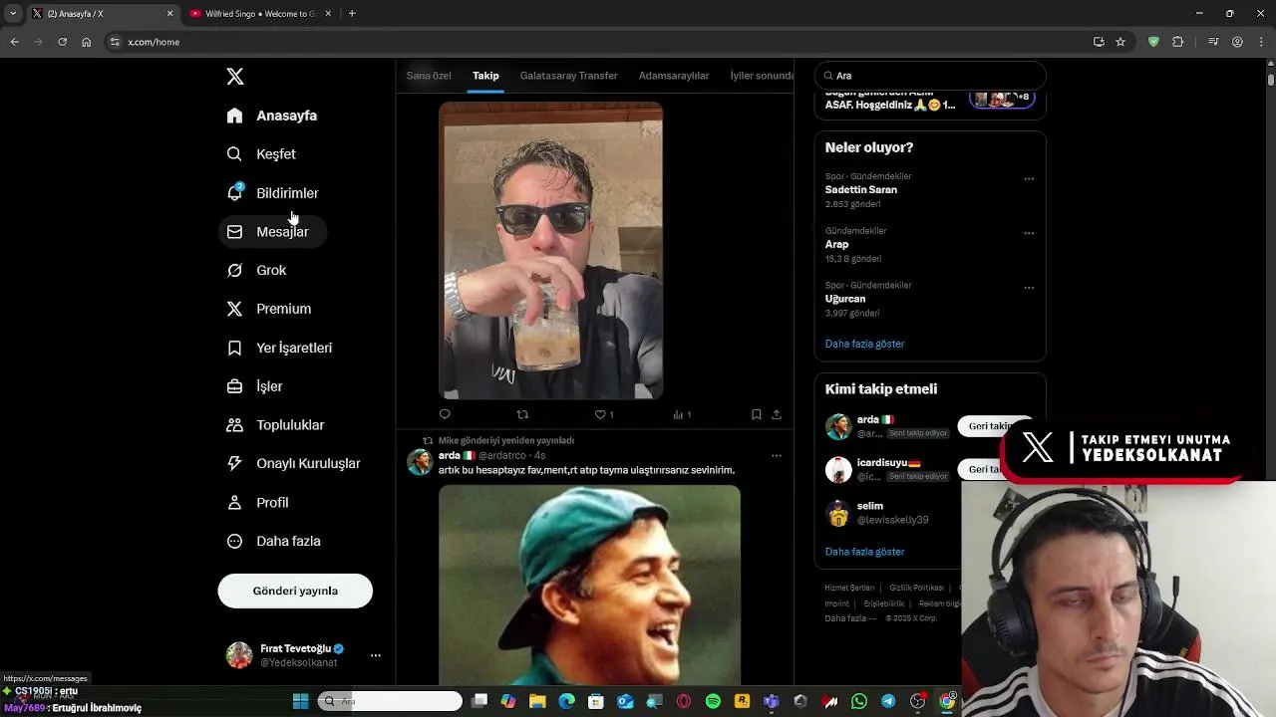The width and height of the screenshot is (1276, 717).
Task: Open Sadettin Saran trending topic
Action: coord(861,190)
